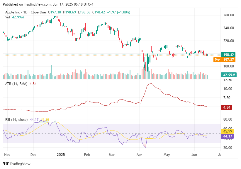Click the Mar label on time axis
This screenshot has height=169, width=241.
click(x=112, y=155)
